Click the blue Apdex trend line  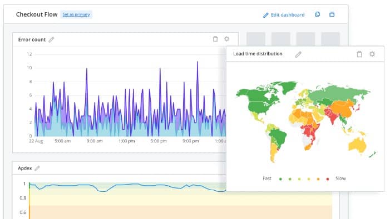click(125, 185)
